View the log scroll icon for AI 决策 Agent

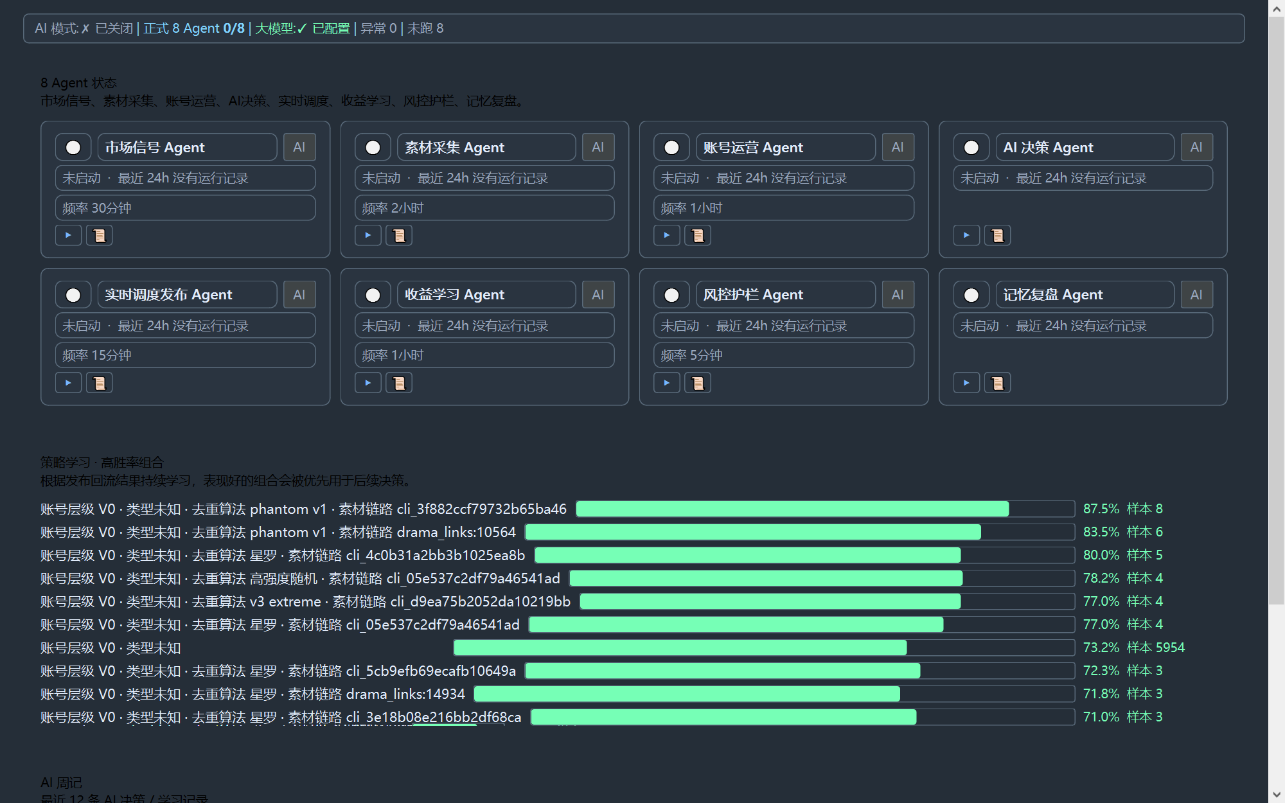click(998, 235)
